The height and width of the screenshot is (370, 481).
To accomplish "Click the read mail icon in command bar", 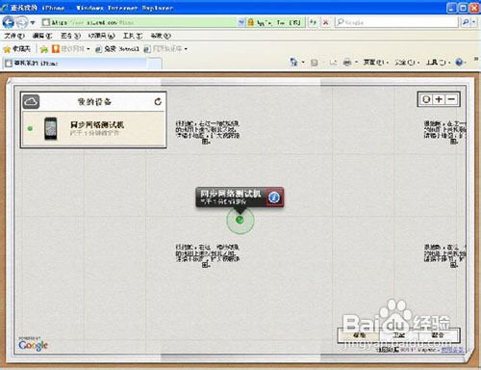I will point(333,63).
